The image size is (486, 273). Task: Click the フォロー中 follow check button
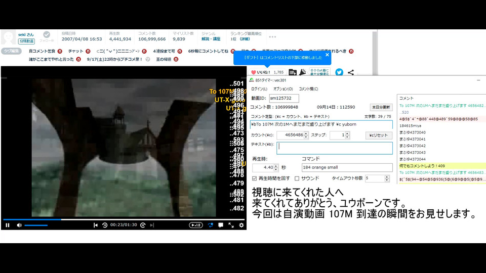[x=47, y=36]
